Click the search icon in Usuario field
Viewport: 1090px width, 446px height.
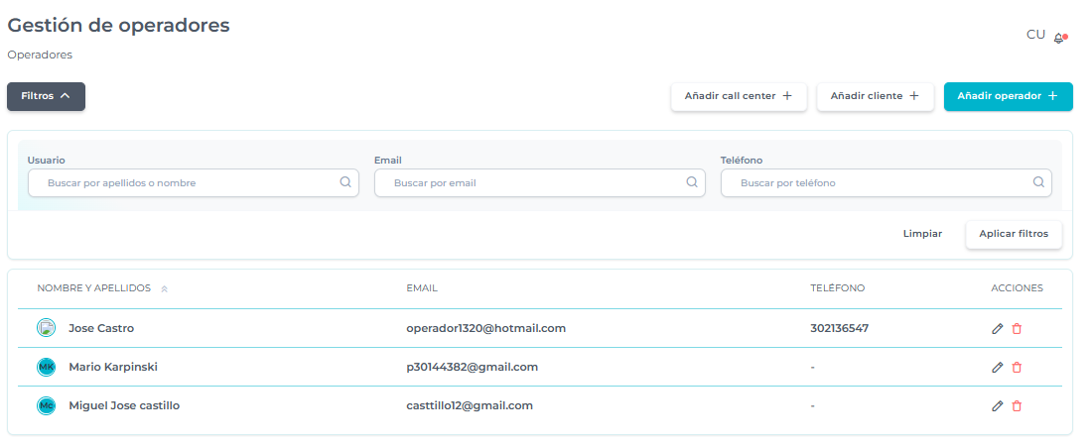345,182
